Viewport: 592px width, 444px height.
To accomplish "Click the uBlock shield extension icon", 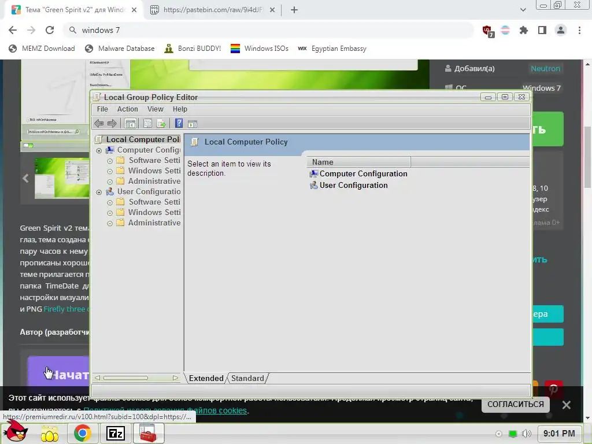I will tap(487, 30).
